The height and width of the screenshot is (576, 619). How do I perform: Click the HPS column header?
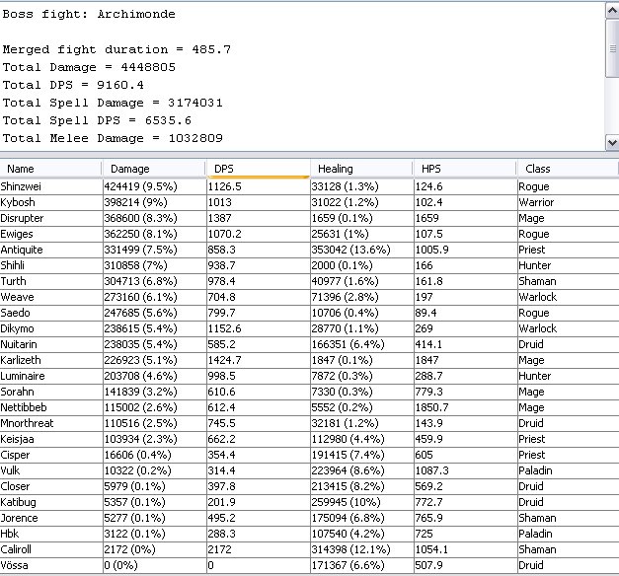point(465,169)
